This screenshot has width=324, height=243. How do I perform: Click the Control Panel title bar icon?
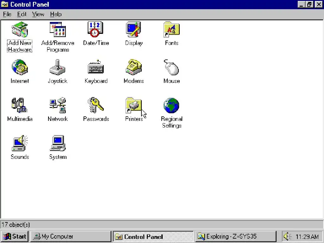coord(4,4)
